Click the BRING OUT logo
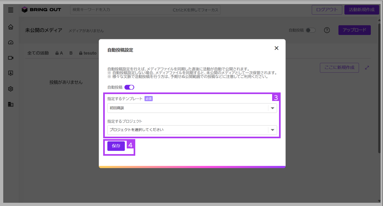This screenshot has height=206, width=383. tap(41, 10)
